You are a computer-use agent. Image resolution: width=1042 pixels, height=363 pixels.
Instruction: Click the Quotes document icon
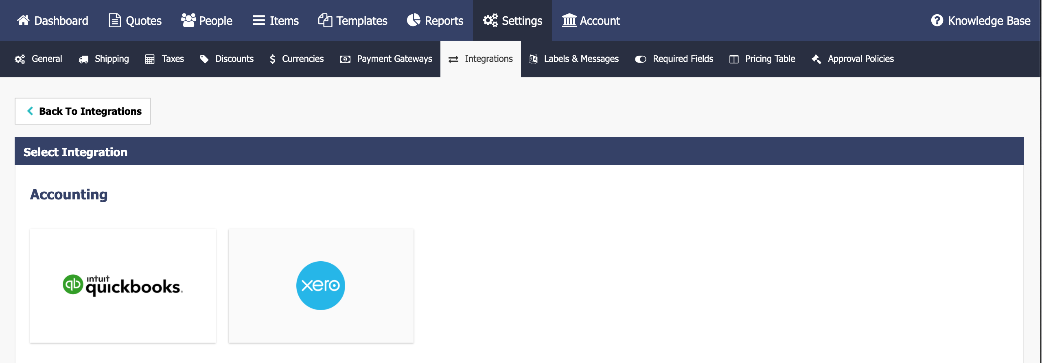(x=115, y=20)
